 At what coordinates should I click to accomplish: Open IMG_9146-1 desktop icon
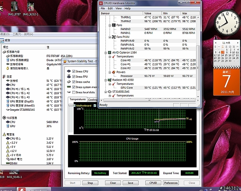[x=14, y=175]
